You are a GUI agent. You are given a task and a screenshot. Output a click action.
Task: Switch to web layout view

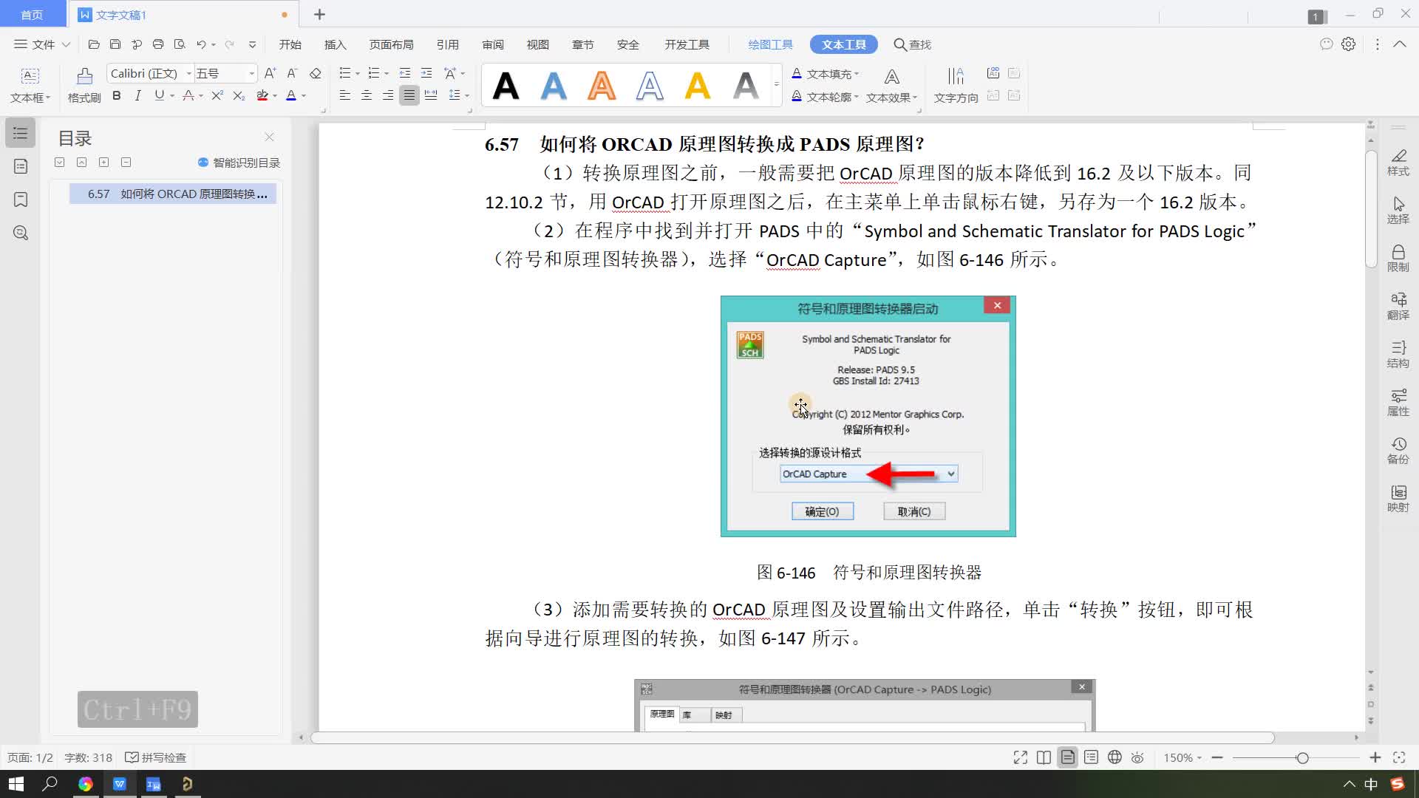pos(1115,757)
